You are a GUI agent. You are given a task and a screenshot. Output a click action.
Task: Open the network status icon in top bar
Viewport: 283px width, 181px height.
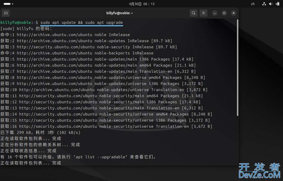[x=264, y=4]
